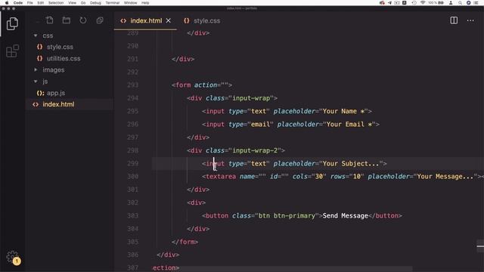Close the index.html editor tab
Viewport: 484px width, 272px height.
(x=168, y=20)
